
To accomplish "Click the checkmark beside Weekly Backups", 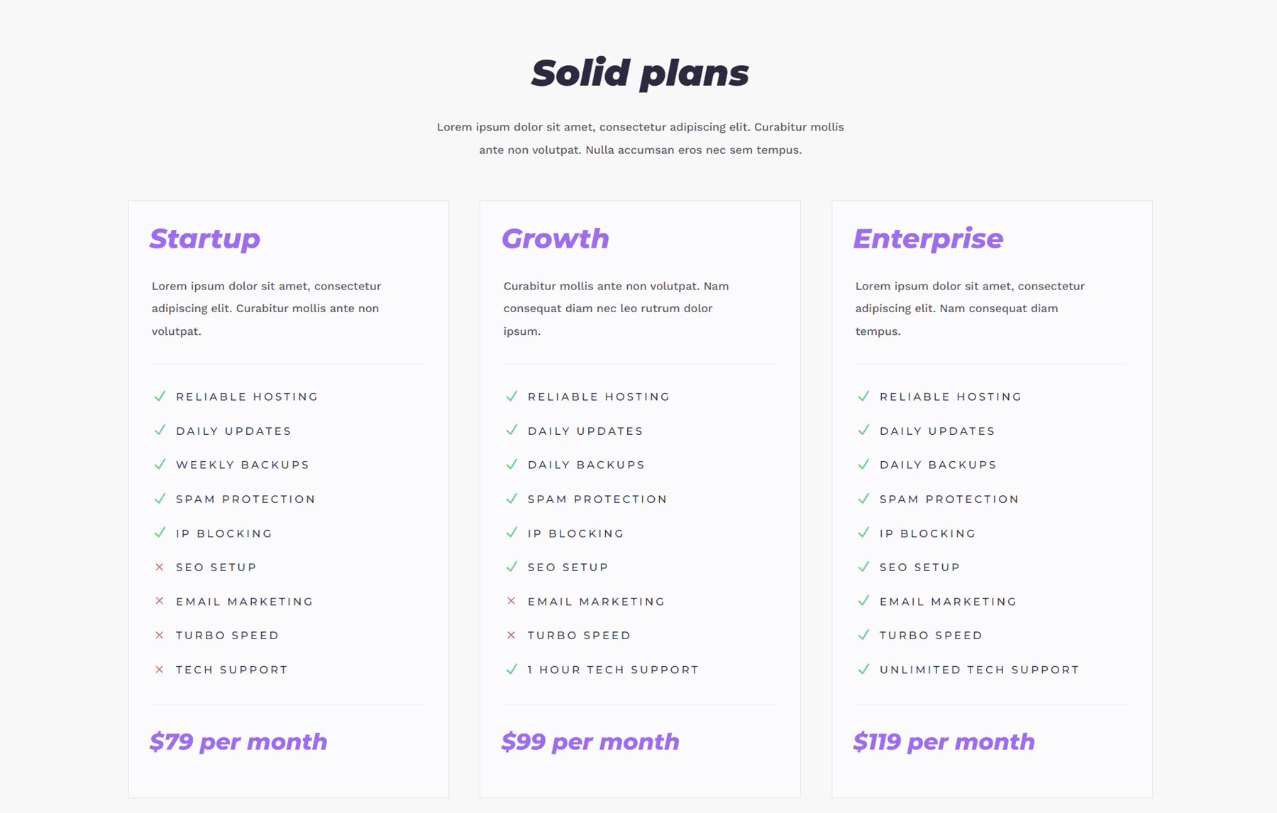I will point(160,465).
